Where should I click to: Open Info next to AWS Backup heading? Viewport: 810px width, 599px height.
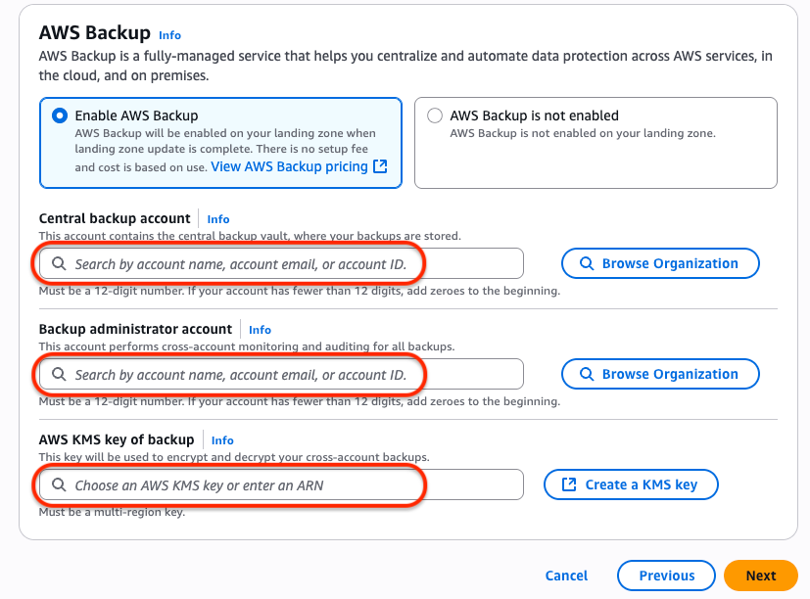168,35
